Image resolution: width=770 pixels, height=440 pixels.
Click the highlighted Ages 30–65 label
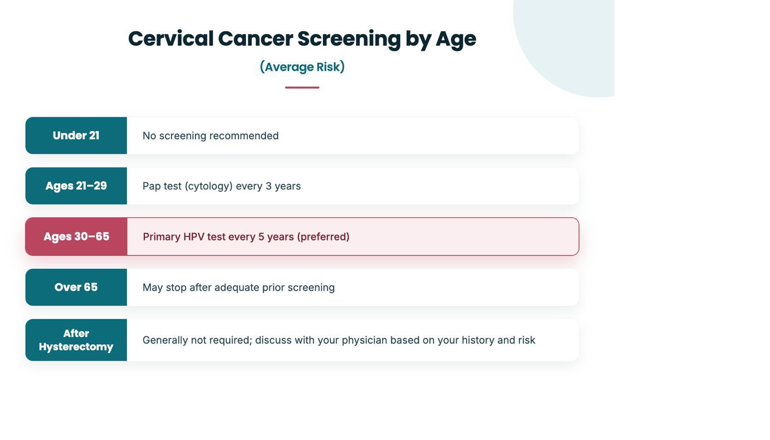tap(76, 237)
